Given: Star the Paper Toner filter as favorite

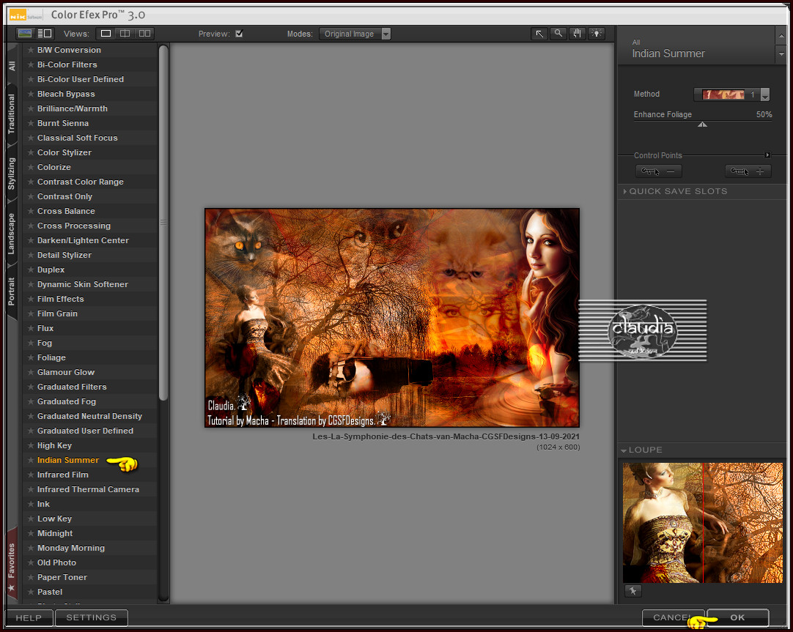Looking at the screenshot, I should coord(31,577).
